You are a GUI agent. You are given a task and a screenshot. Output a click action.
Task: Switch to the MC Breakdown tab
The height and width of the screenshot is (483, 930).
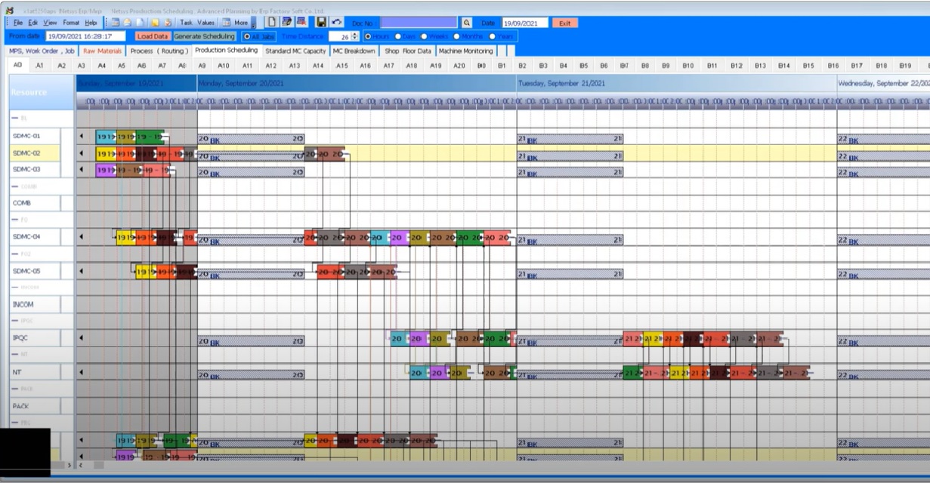[354, 51]
